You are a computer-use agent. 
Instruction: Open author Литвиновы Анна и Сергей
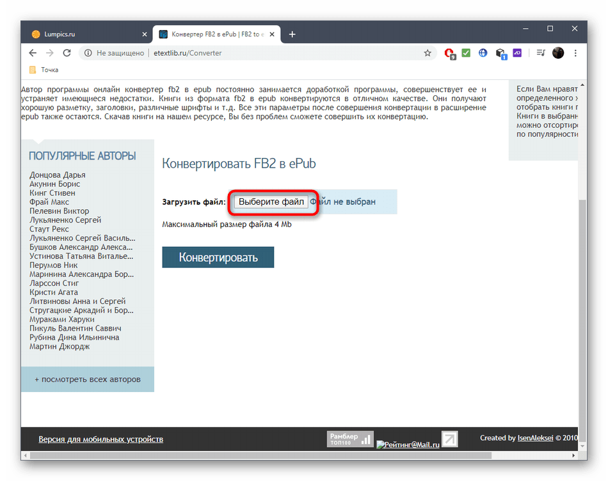pos(77,301)
